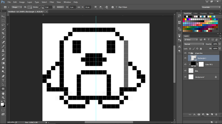The height and width of the screenshot is (124, 222).
Task: Select the Hand tool
Action: coord(3,93)
